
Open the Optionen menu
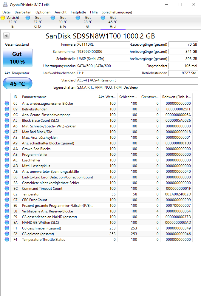click(x=43, y=12)
